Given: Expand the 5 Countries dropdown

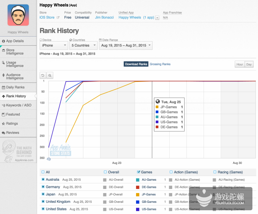Looking at the screenshot, I should pos(83,46).
